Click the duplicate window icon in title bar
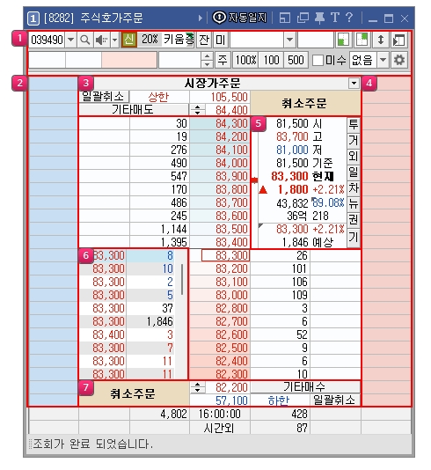 (303, 18)
